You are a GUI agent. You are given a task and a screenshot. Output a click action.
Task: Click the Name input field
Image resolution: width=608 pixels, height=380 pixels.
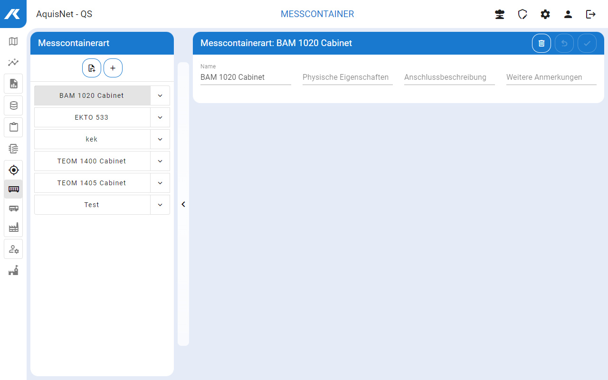pos(246,77)
